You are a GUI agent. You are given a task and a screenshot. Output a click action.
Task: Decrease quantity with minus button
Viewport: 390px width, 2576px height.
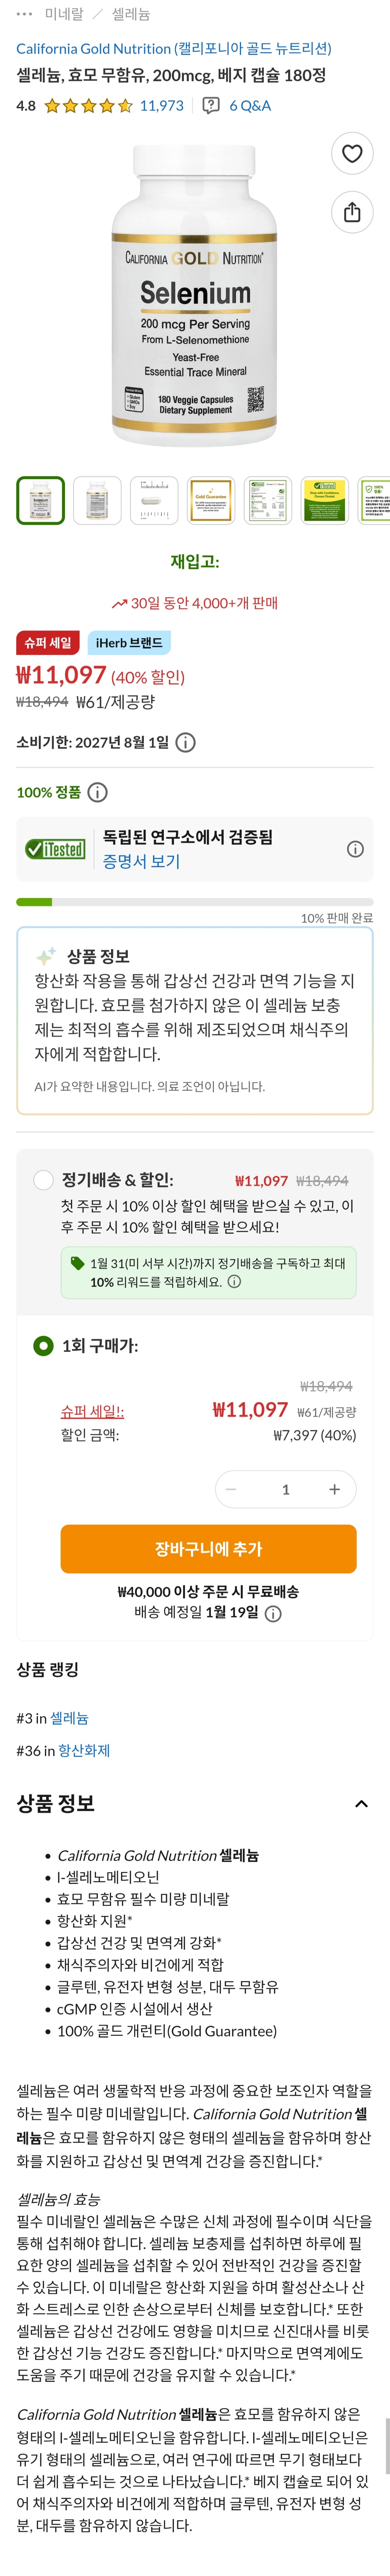(x=231, y=1489)
